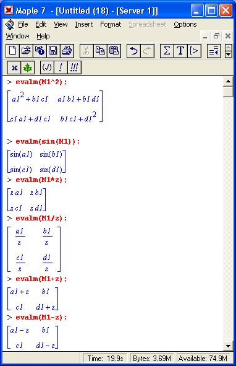Open the Window menu
The image size is (236, 366).
18,36
